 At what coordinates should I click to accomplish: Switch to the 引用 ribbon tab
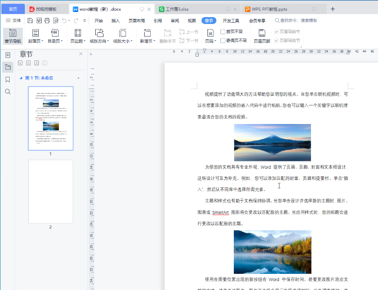tap(158, 21)
